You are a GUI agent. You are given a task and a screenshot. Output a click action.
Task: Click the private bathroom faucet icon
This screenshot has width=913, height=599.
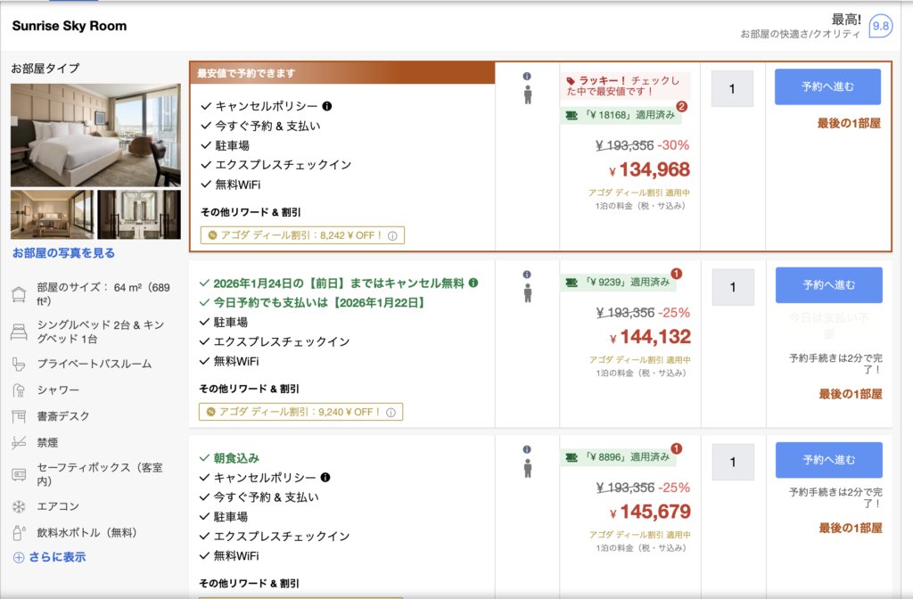click(16, 362)
